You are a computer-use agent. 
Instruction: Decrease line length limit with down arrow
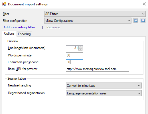(80, 49)
